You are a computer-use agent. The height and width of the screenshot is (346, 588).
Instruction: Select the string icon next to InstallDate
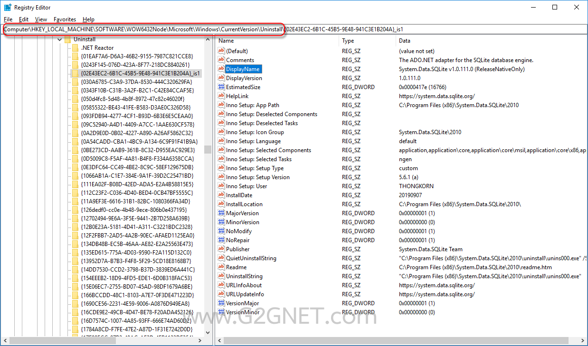pyautogui.click(x=221, y=195)
